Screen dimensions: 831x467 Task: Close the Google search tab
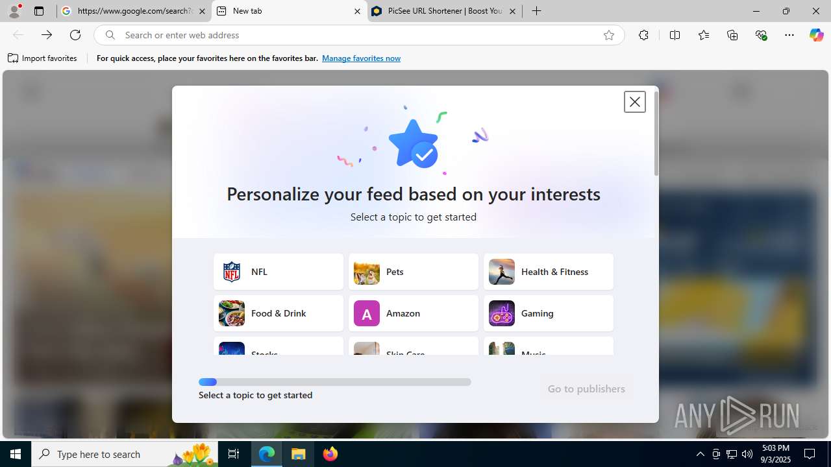202,11
